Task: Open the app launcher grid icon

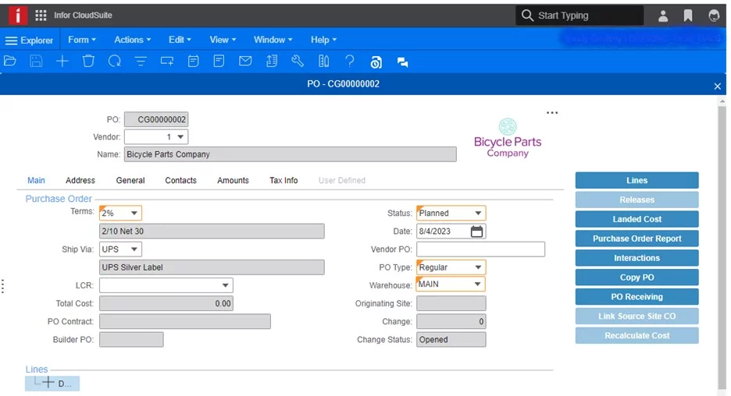Action: tap(41, 16)
